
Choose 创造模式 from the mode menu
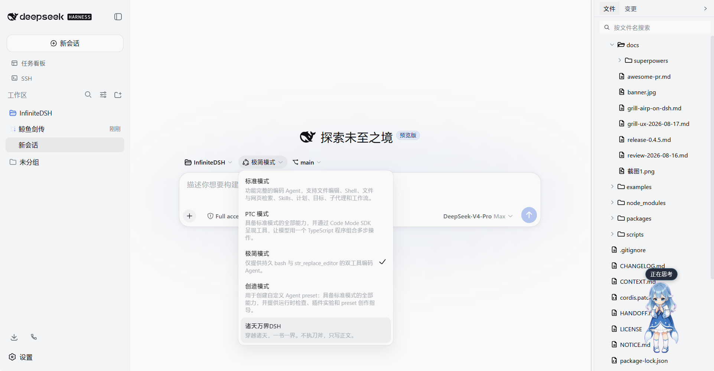[316, 298]
